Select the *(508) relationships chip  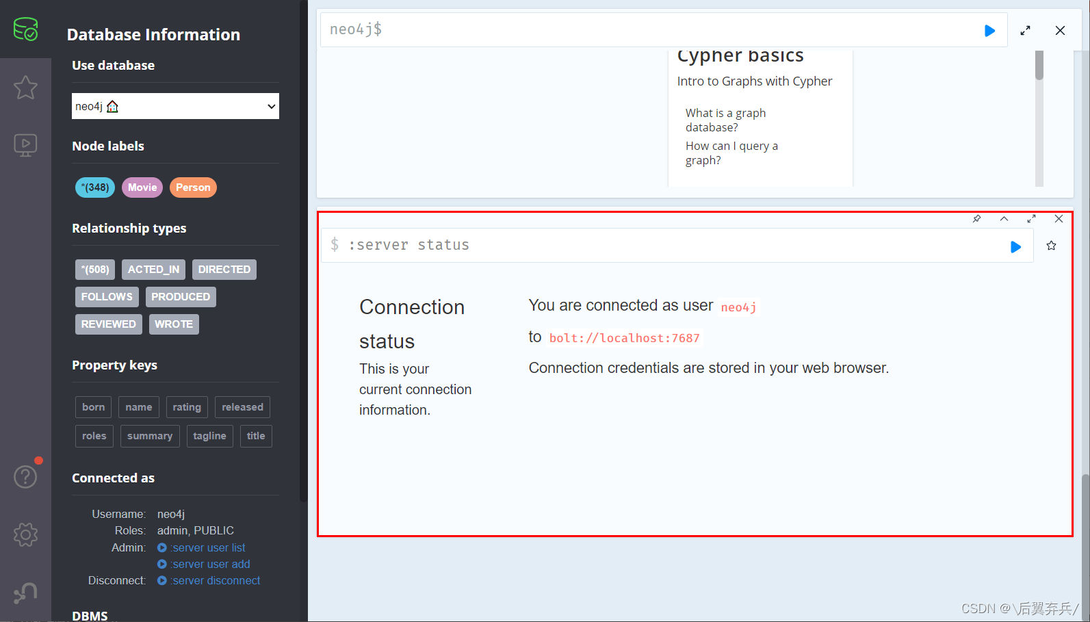(x=95, y=270)
